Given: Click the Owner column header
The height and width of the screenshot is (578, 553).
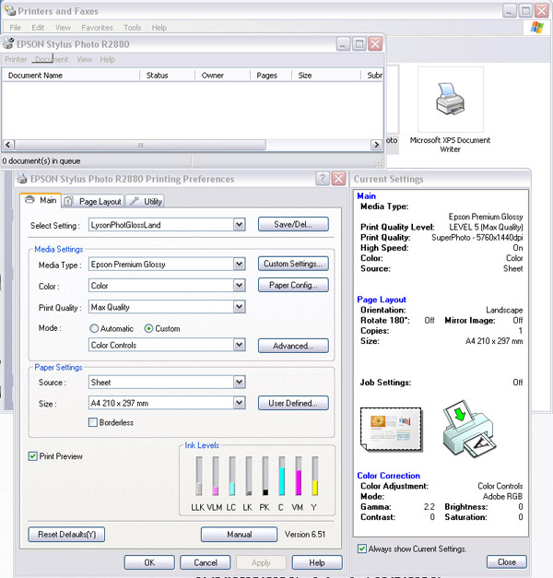Looking at the screenshot, I should [x=223, y=76].
